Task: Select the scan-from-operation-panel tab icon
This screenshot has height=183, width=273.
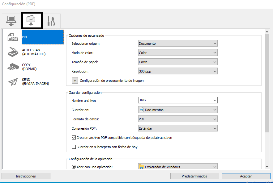Action: coord(32,21)
